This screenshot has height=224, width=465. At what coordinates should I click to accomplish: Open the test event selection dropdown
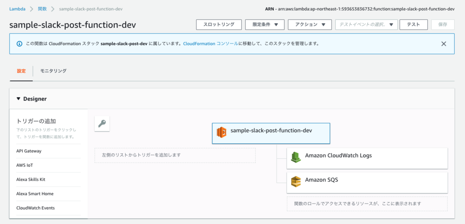tap(366, 24)
